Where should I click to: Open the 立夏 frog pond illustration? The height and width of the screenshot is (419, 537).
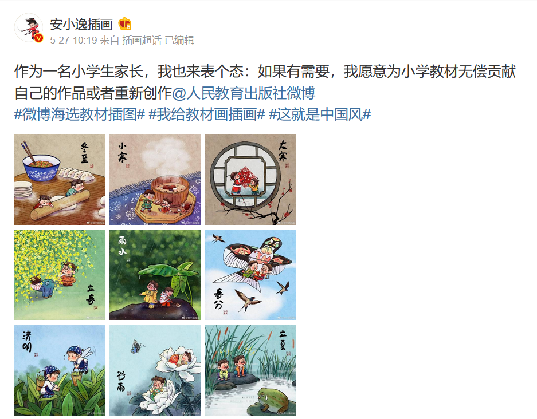click(250, 370)
